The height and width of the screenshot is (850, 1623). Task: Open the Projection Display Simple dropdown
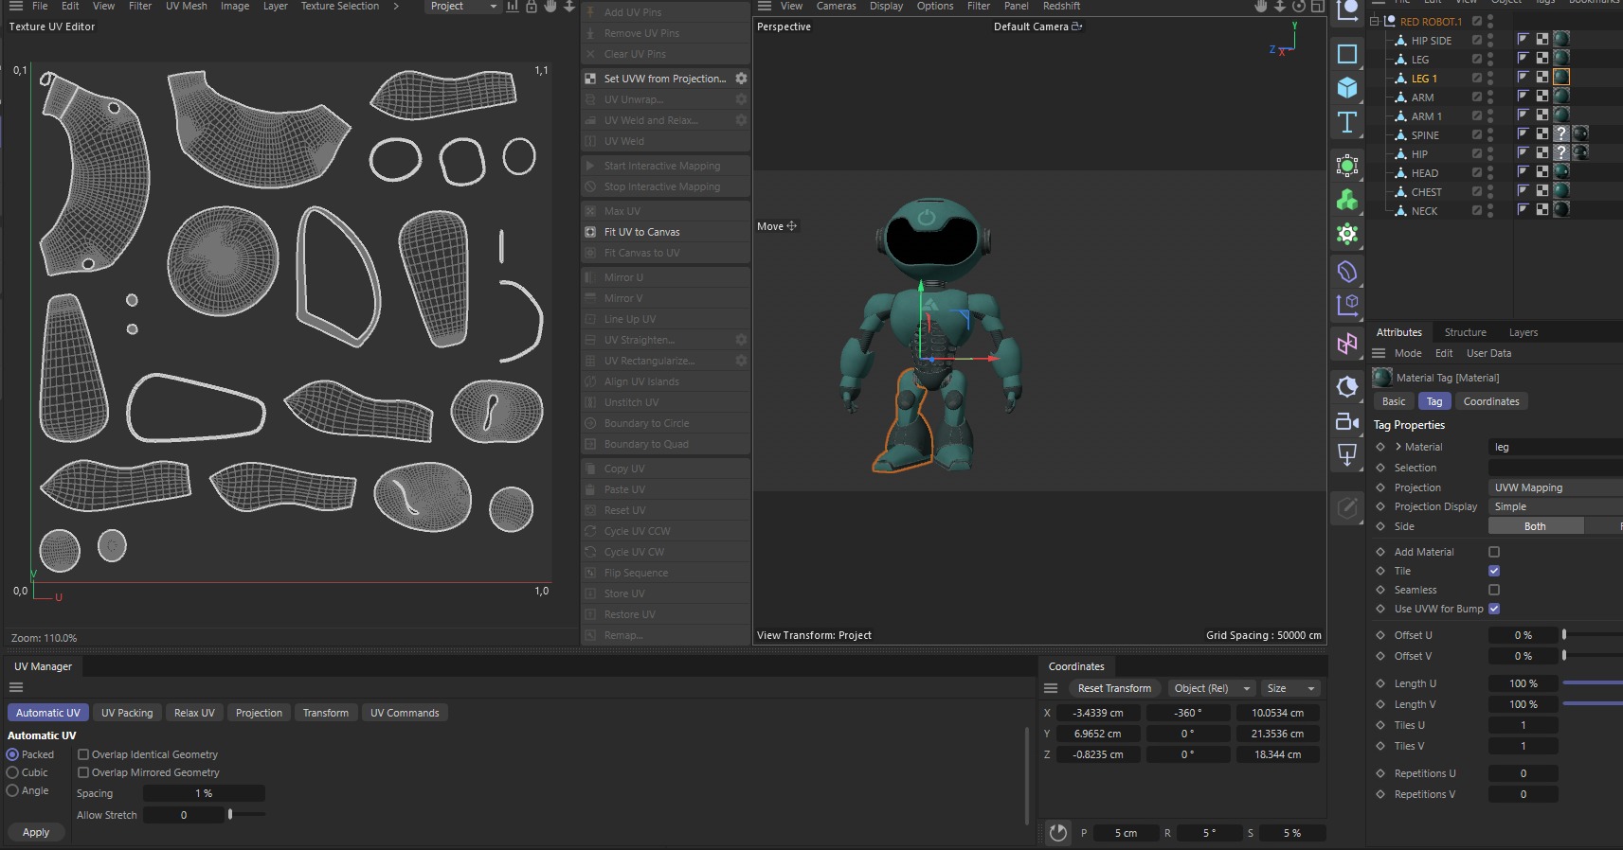click(1555, 506)
